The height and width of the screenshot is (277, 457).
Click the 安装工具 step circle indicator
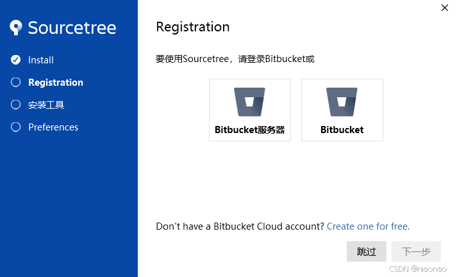tap(16, 104)
